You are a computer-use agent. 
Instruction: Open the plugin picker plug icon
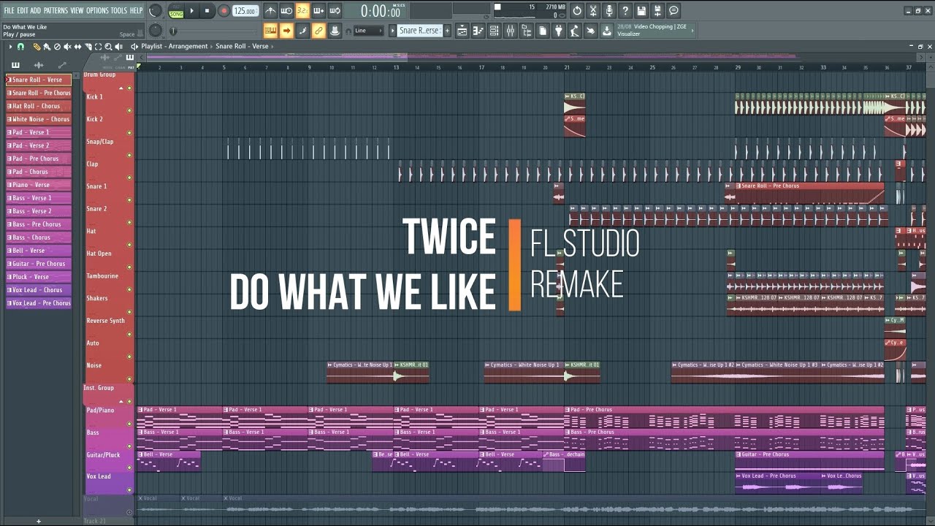pyautogui.click(x=559, y=31)
